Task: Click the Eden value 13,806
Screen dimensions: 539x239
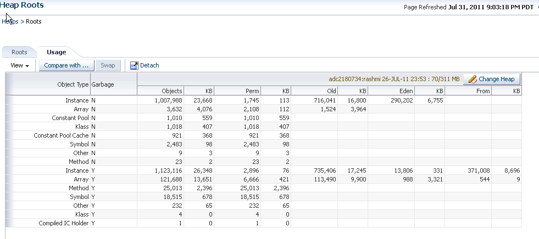Action: (403, 170)
